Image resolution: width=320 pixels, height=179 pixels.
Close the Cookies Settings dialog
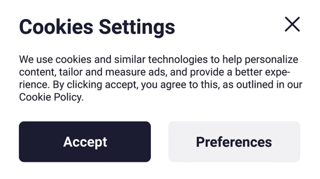coord(292,24)
